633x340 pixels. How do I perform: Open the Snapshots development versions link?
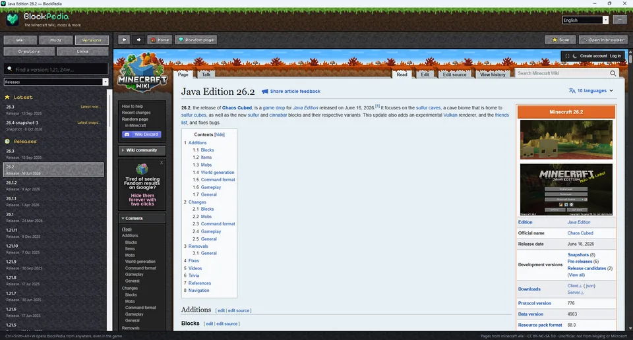point(578,255)
